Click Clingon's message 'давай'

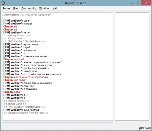[x=12, y=92]
